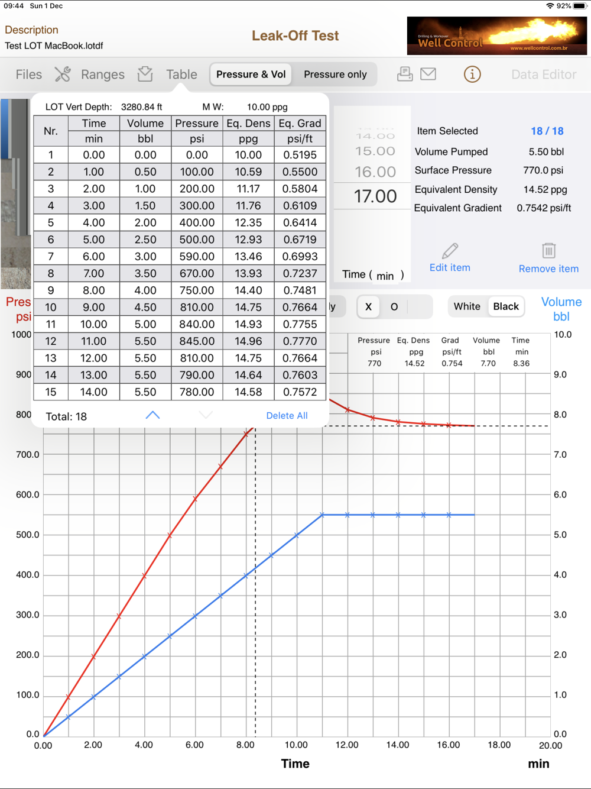Tap the battery icon in status bar
The width and height of the screenshot is (591, 789).
(580, 6)
